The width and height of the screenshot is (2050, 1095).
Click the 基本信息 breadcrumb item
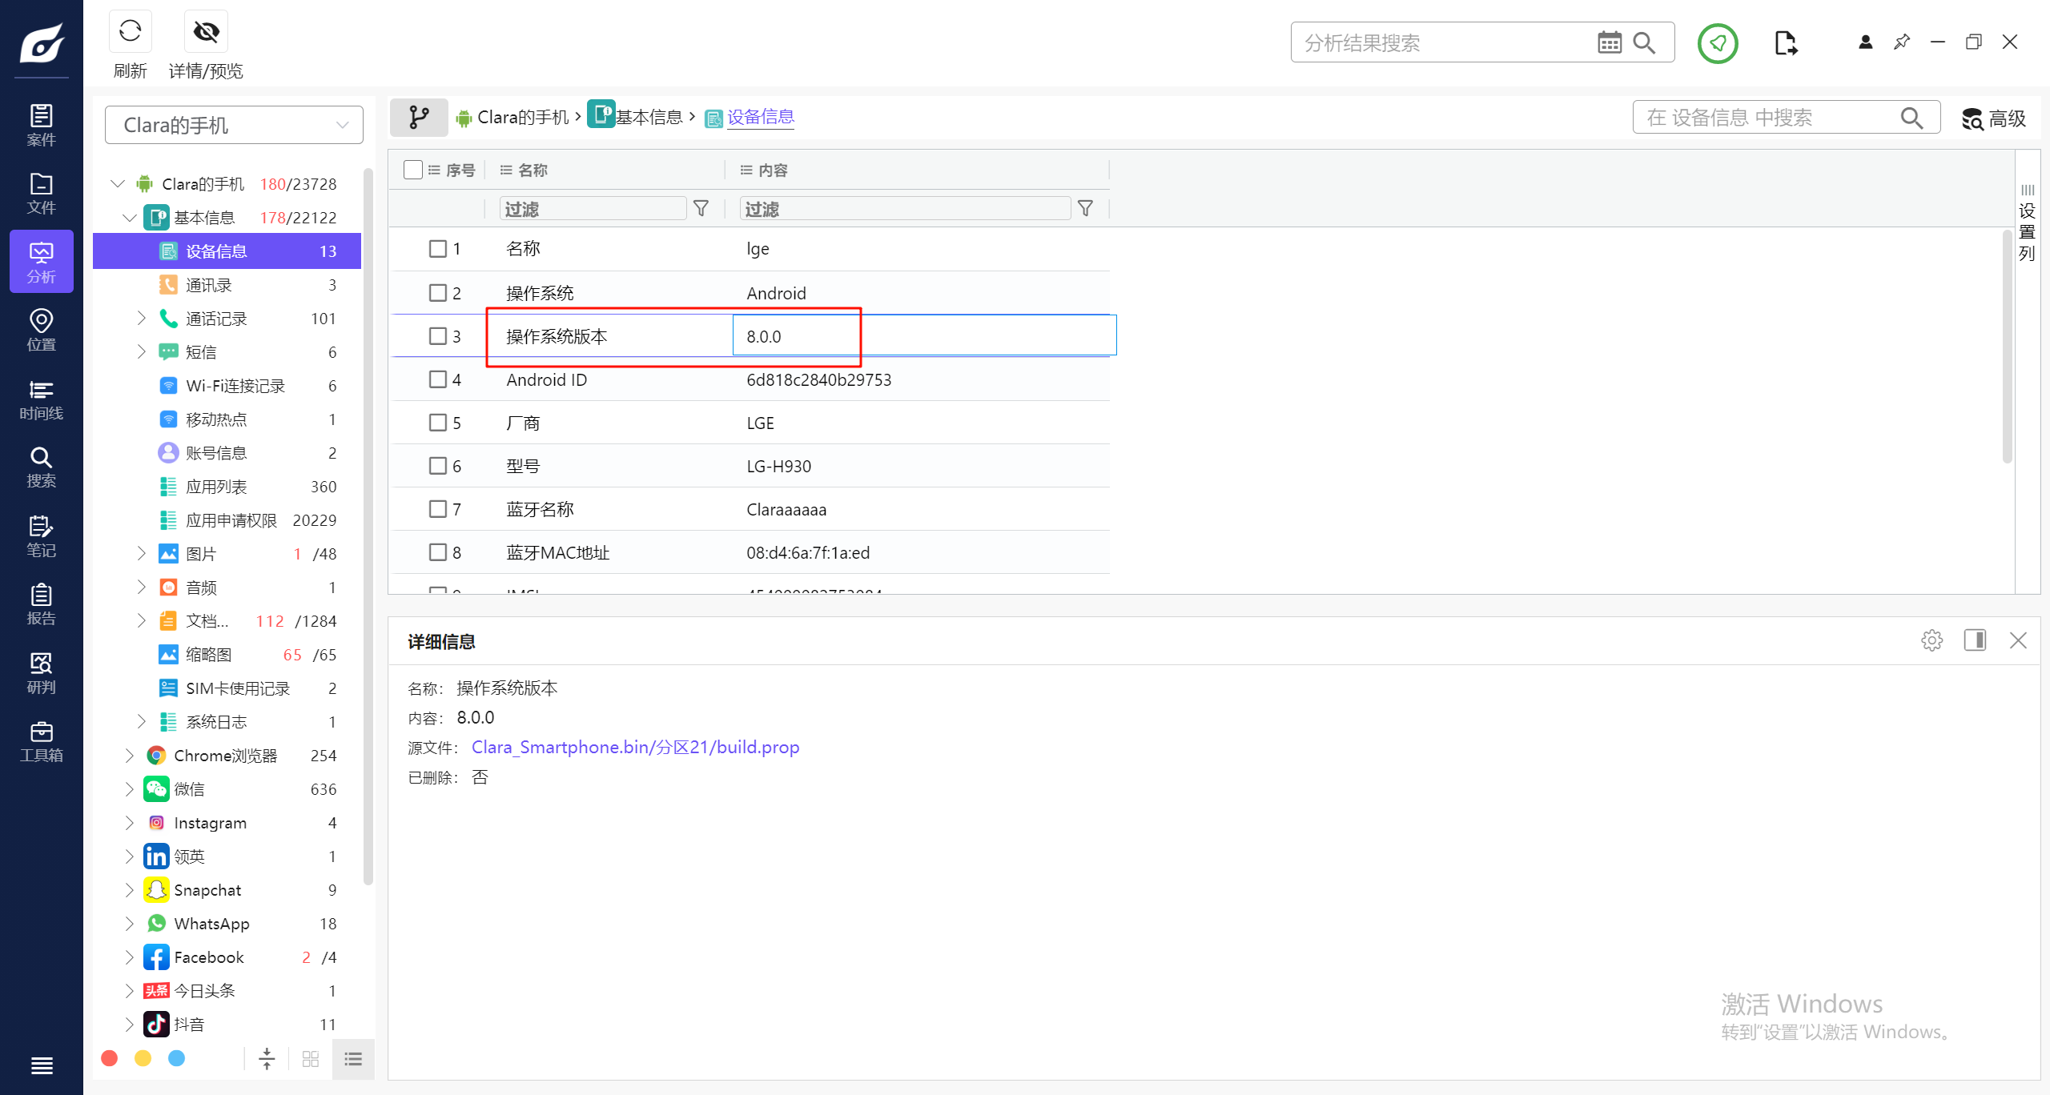[649, 118]
